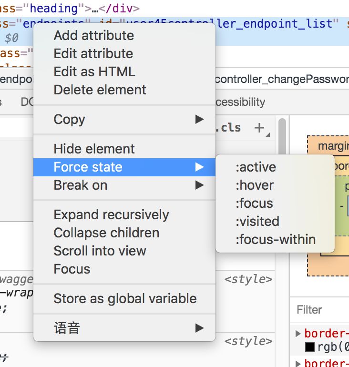Expand the first border- computed property

click(x=298, y=334)
